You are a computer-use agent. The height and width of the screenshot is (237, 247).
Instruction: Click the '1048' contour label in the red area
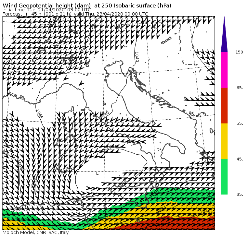(x=205, y=211)
